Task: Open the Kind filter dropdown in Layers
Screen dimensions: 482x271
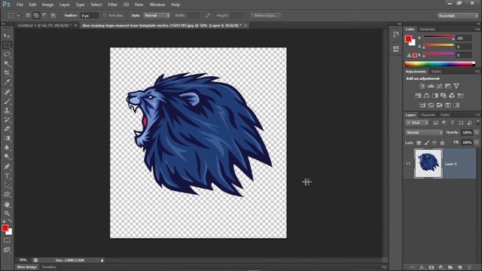Action: tap(417, 123)
